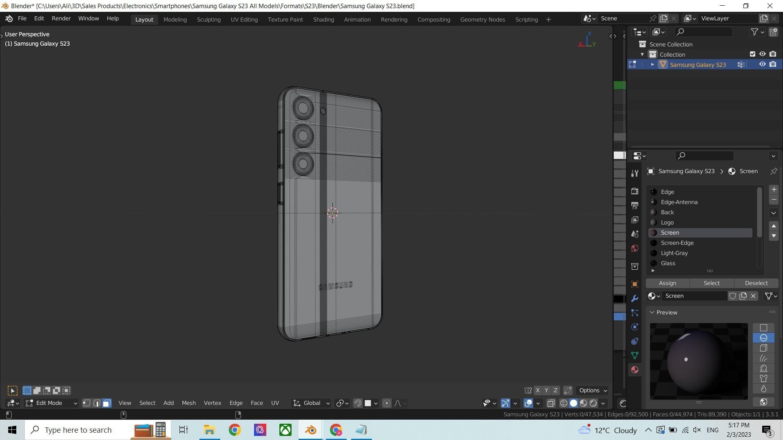Screen dimensions: 783x440
Task: Open the Render menu
Action: coord(61,18)
